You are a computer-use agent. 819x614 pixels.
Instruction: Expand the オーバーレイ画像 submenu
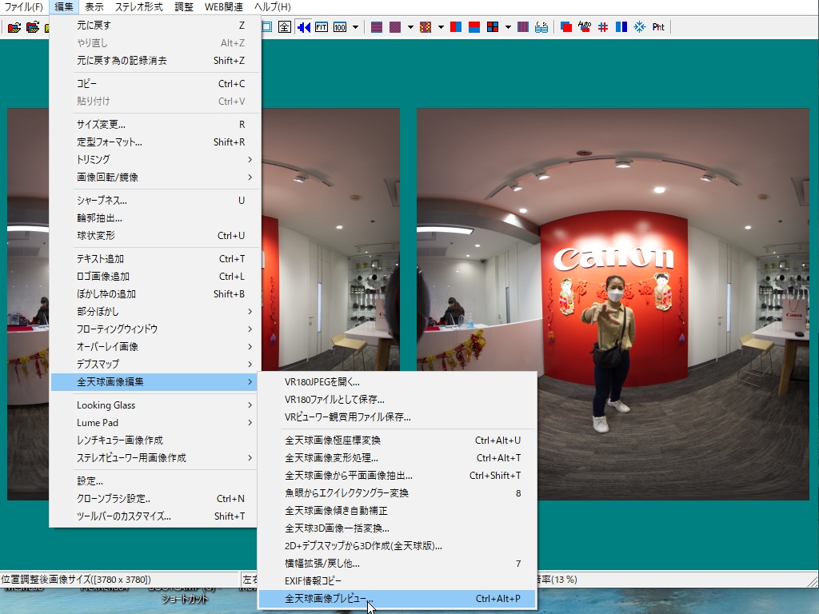155,347
